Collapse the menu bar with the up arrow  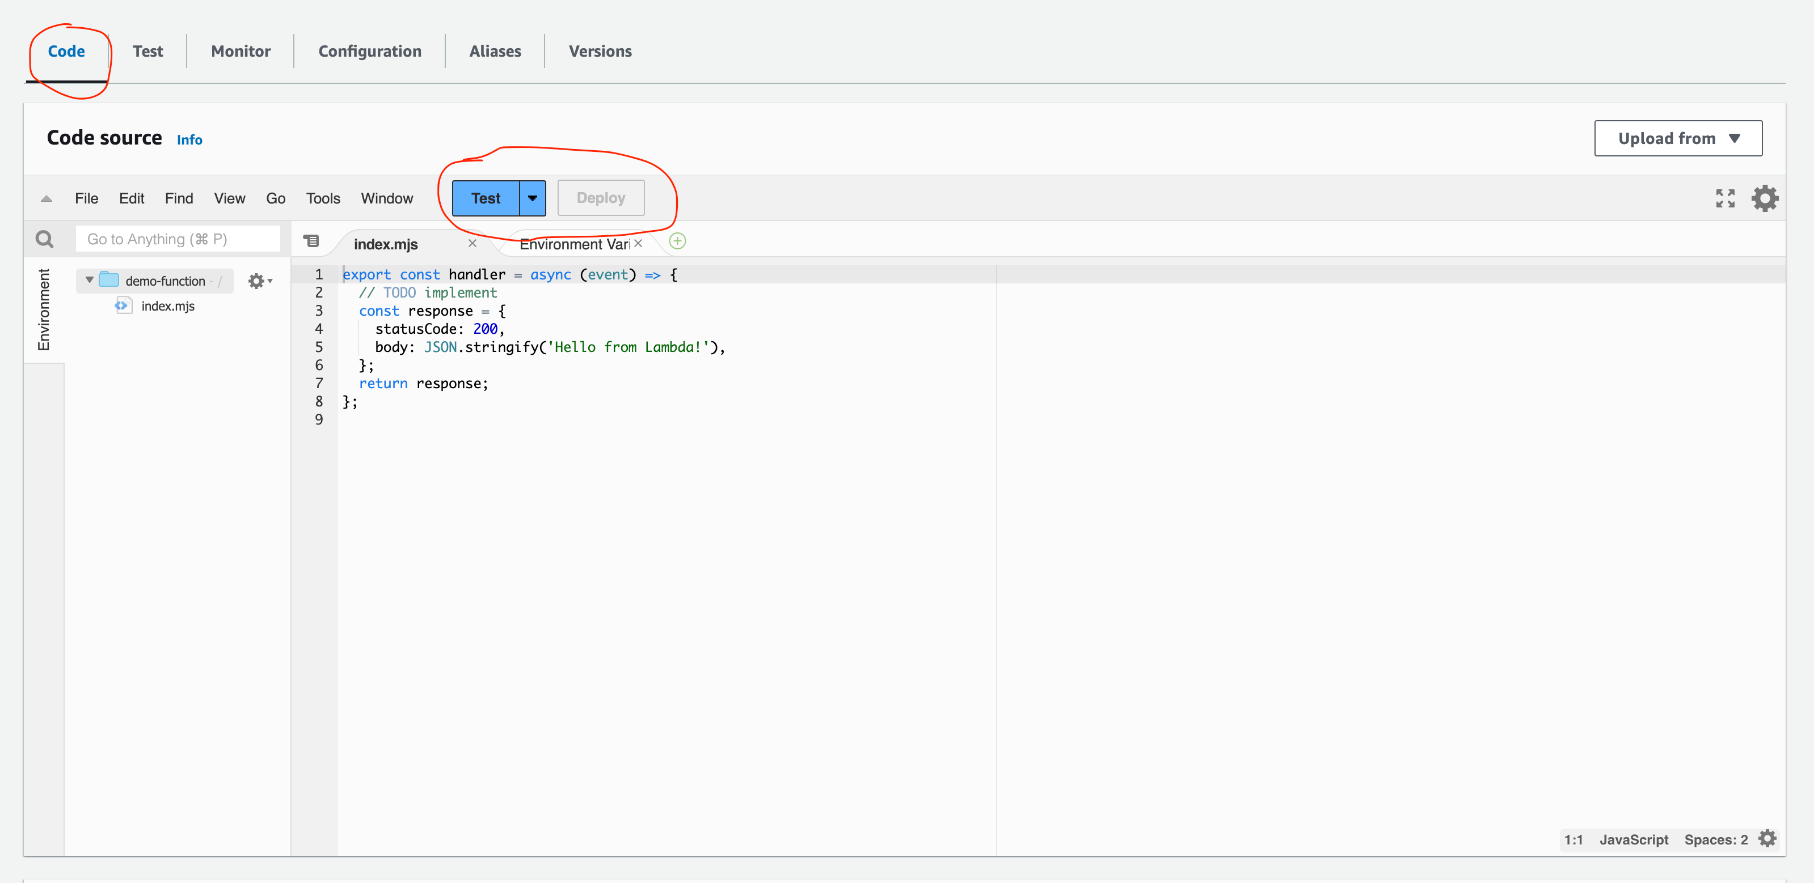[47, 199]
